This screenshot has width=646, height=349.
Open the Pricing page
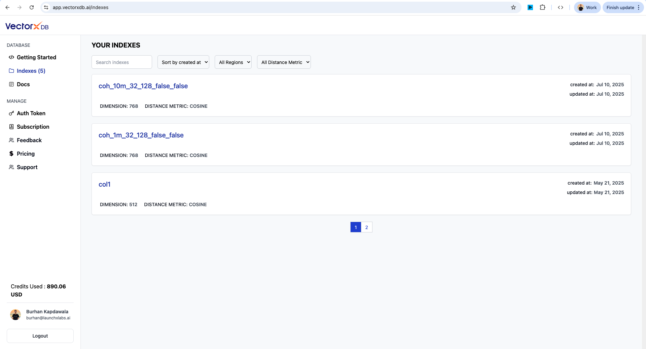[26, 154]
